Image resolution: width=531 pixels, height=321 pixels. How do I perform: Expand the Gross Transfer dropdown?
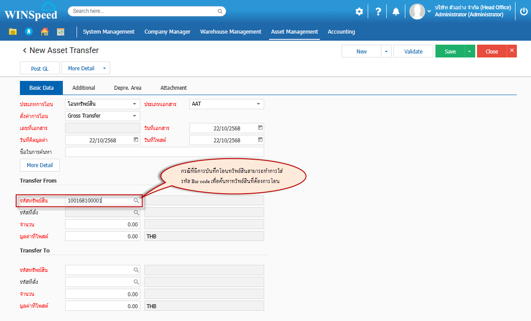pyautogui.click(x=135, y=116)
